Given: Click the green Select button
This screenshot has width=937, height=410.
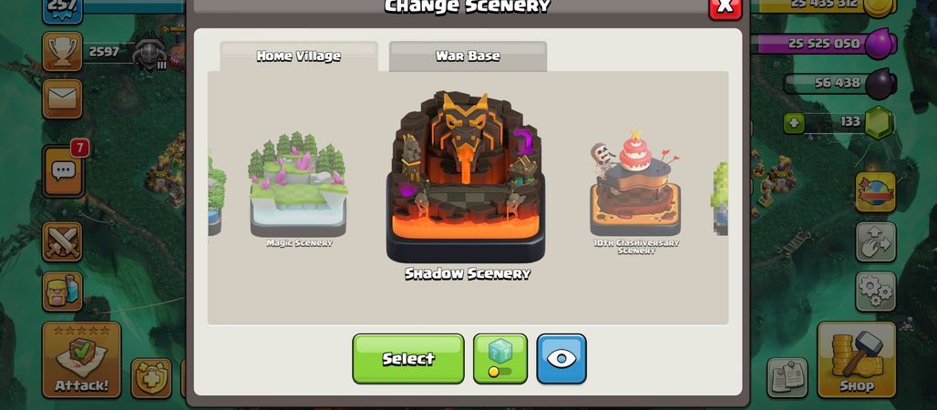Looking at the screenshot, I should pyautogui.click(x=408, y=359).
